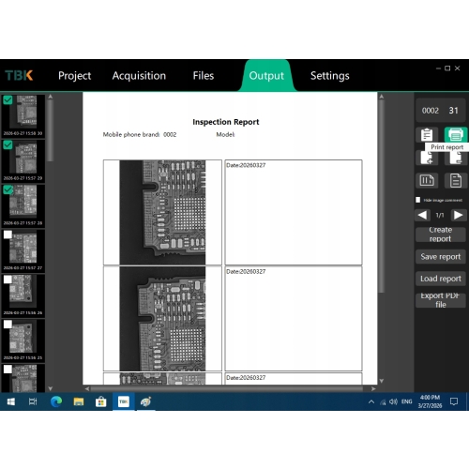469x469 pixels.
Task: Click the 0002 31 project counter button
Action: (x=441, y=111)
